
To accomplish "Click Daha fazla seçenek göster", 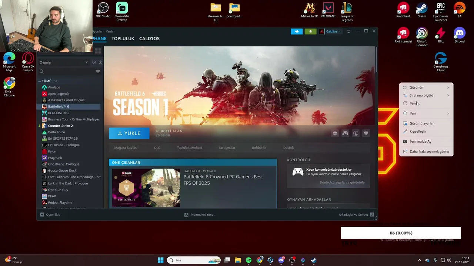I will 426,151.
